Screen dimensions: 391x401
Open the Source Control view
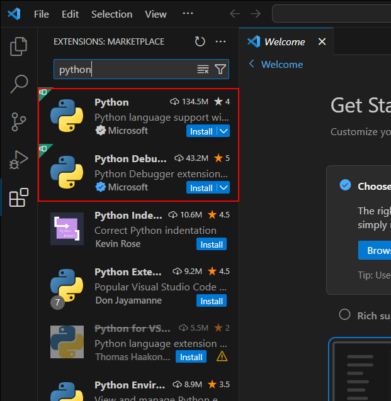18,122
